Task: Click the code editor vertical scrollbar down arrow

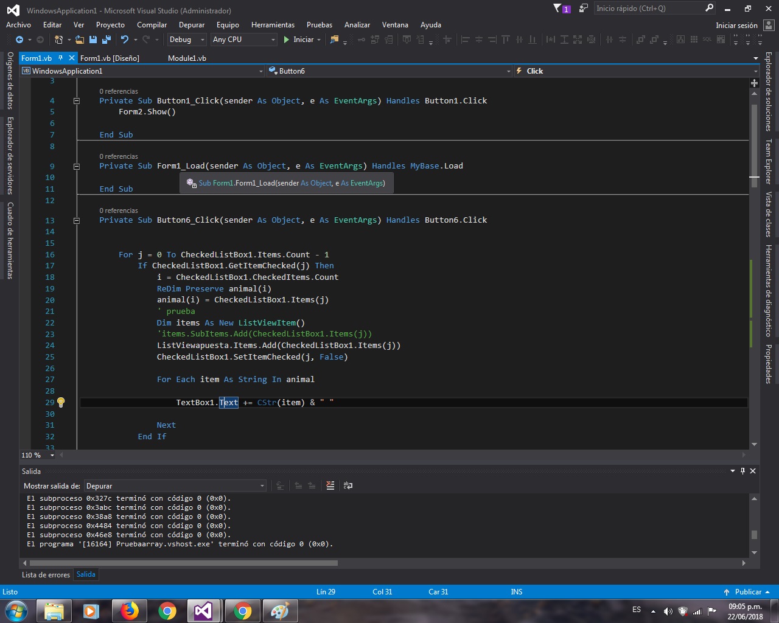Action: point(755,445)
